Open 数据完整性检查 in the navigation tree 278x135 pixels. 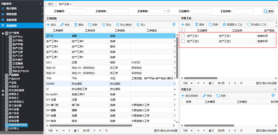click(x=18, y=125)
